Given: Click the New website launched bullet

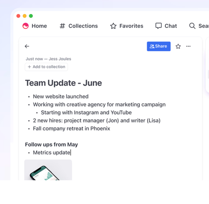Looking at the screenshot, I should [x=61, y=96].
